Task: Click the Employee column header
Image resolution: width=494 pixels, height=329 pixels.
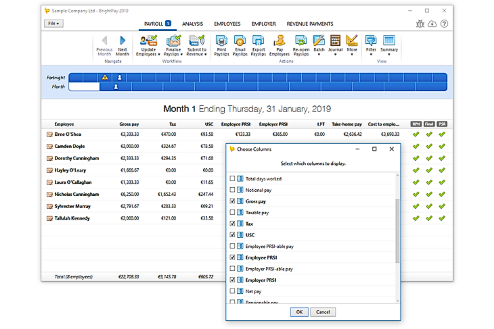Action: tap(64, 124)
